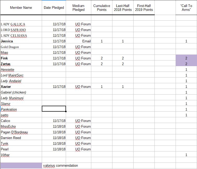The image size is (197, 169).
Task: Select Pearl's UO Forum medium cell
Action: [78, 149]
